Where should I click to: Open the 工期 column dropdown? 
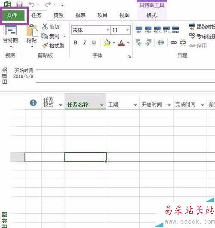(135, 105)
